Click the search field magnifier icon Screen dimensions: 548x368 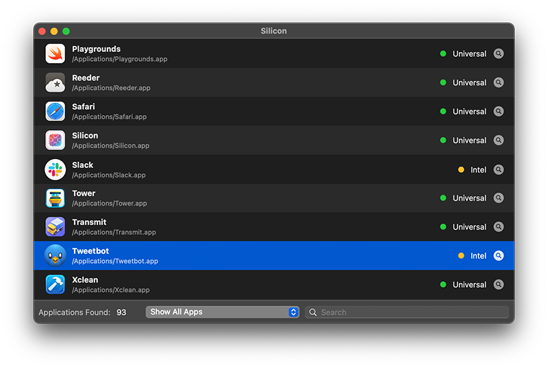coord(313,312)
